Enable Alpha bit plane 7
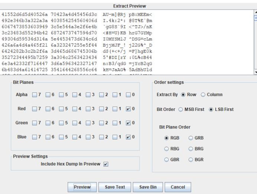 pos(35,95)
